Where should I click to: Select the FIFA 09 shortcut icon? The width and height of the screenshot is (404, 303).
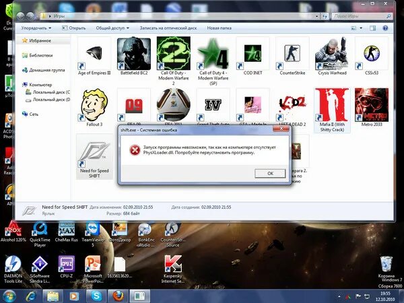[x=134, y=106]
